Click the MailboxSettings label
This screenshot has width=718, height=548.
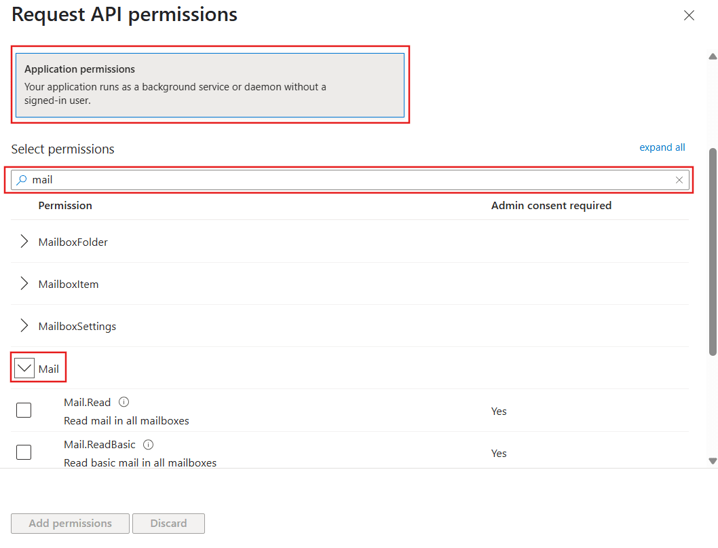point(77,326)
